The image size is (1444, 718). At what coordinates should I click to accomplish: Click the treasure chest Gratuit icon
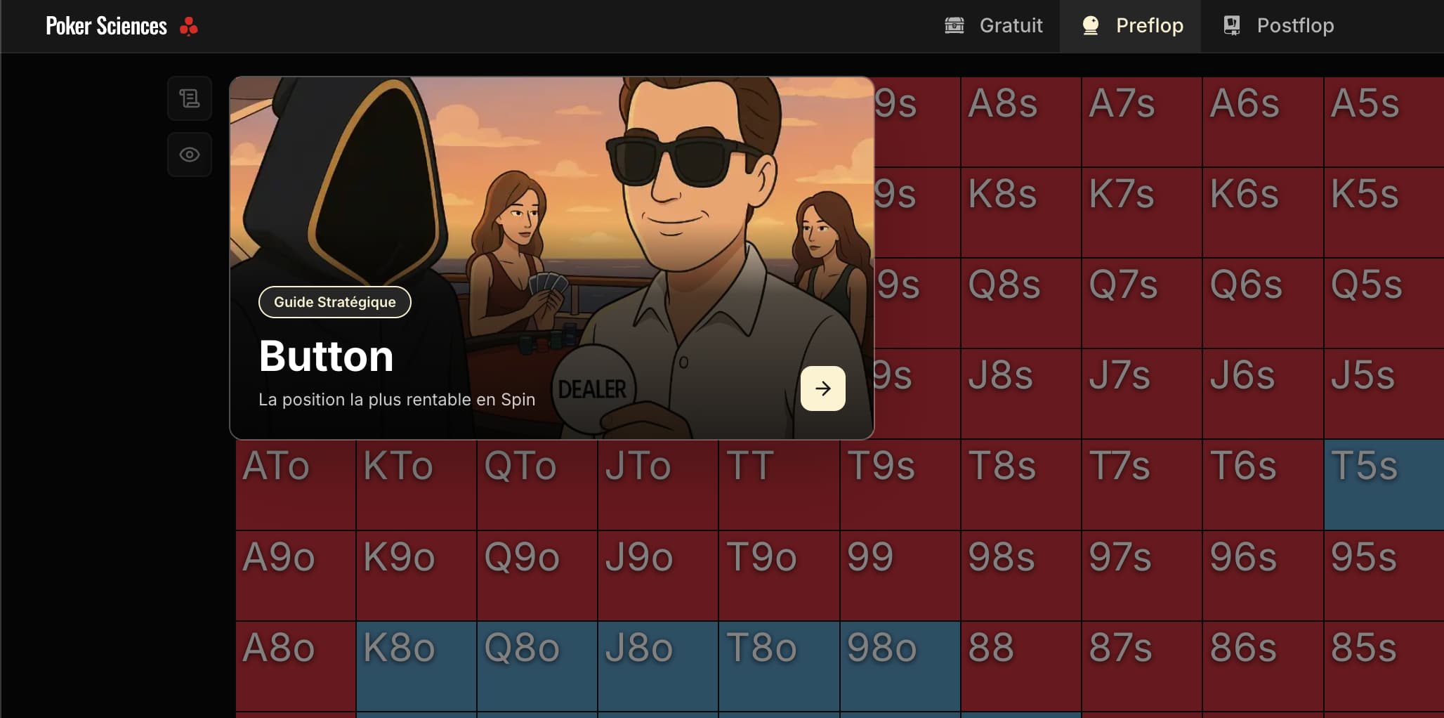tap(954, 26)
